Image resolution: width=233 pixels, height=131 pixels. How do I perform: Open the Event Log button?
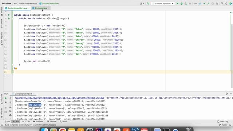[222, 122]
